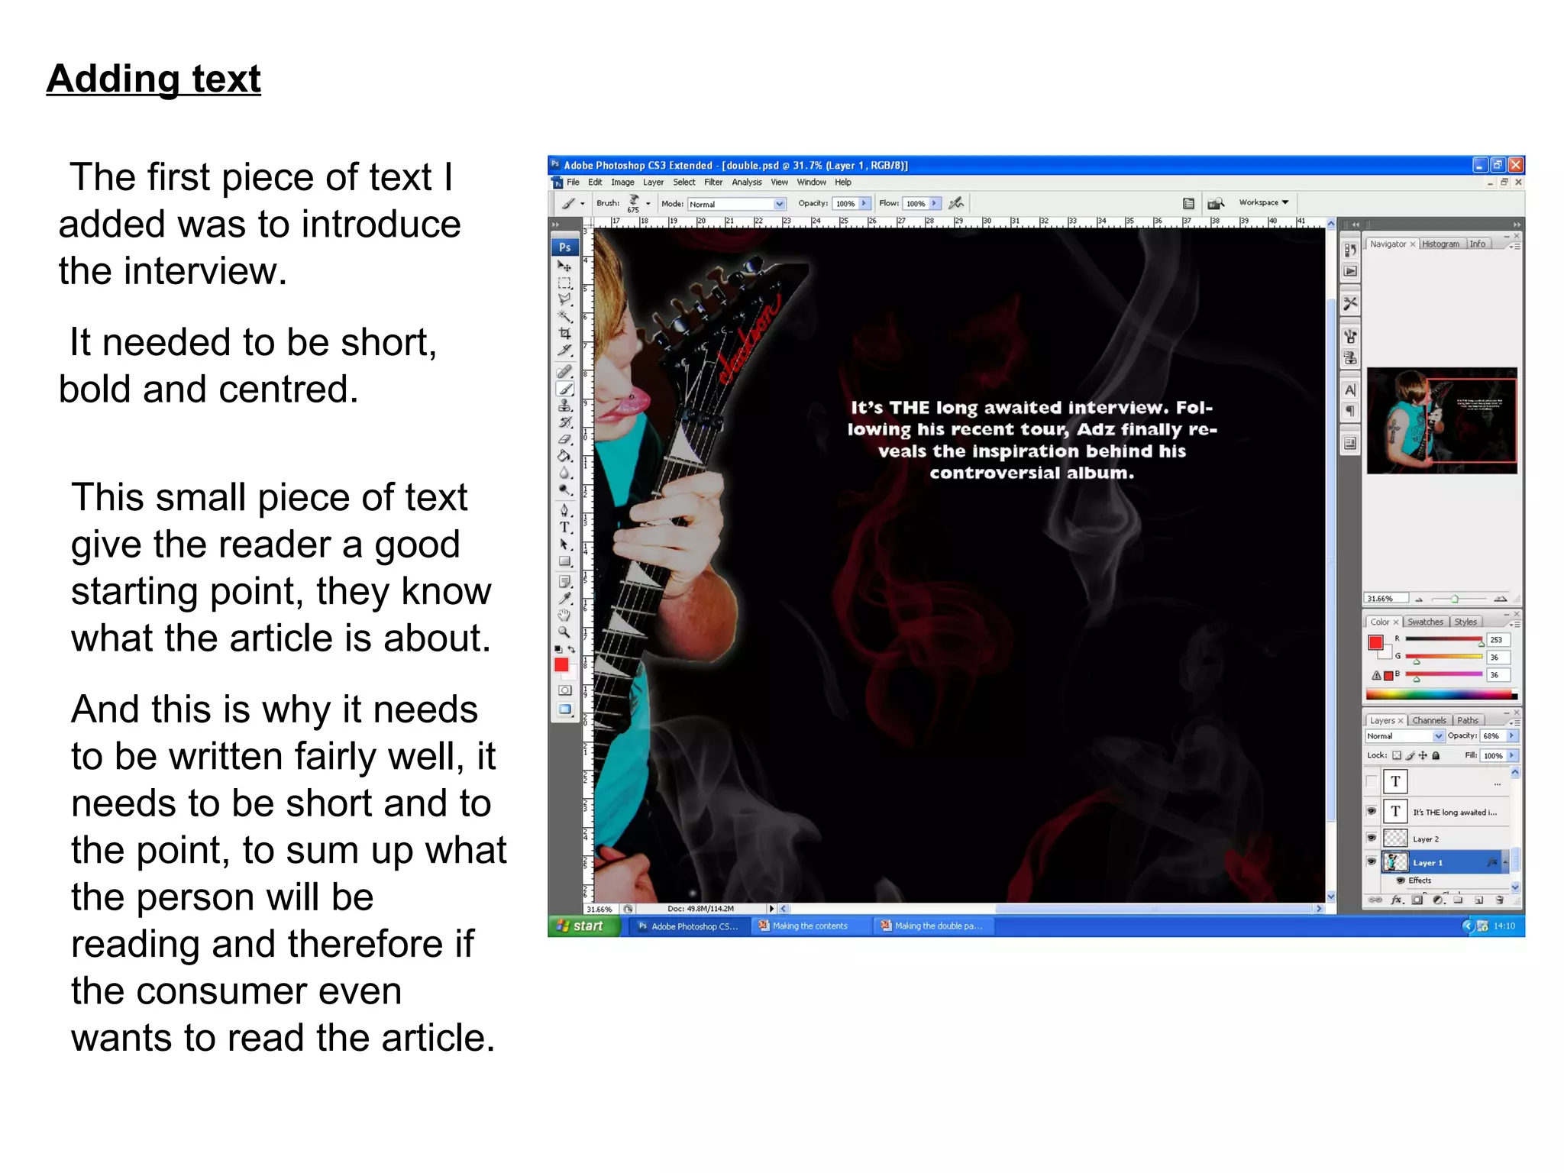Open the File menu
Screen dimensions: 1564x1173
pyautogui.click(x=573, y=182)
